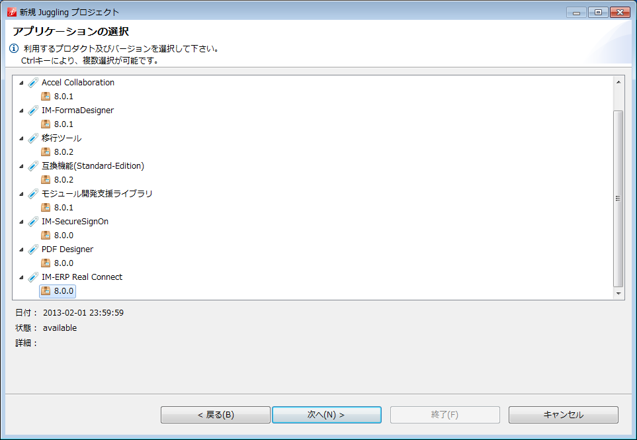Click package icon under IM-ERP Real Connect
This screenshot has width=637, height=440.
click(46, 291)
